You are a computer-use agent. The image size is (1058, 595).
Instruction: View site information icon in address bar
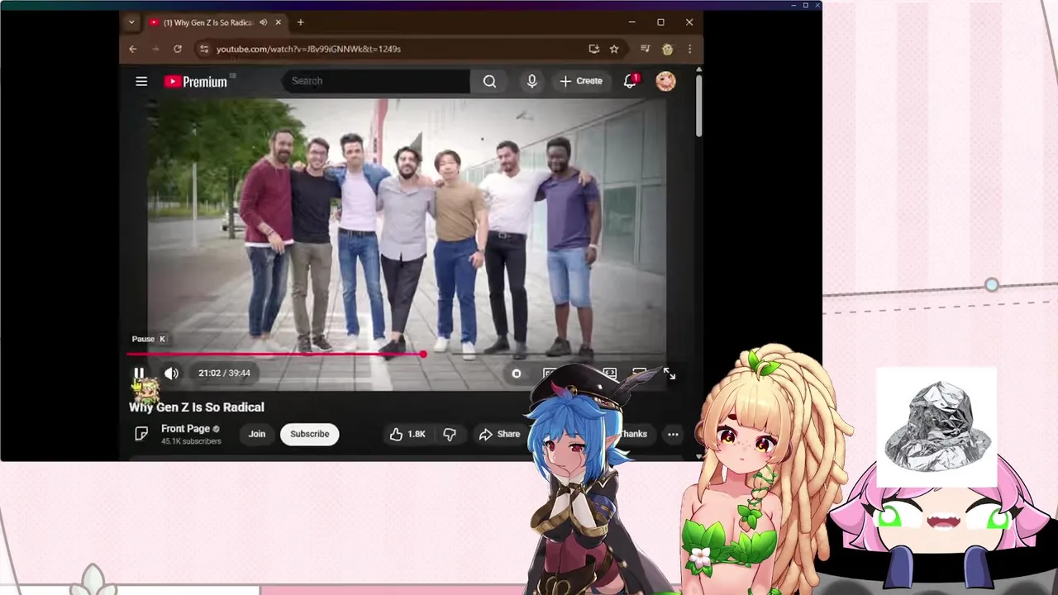[204, 49]
